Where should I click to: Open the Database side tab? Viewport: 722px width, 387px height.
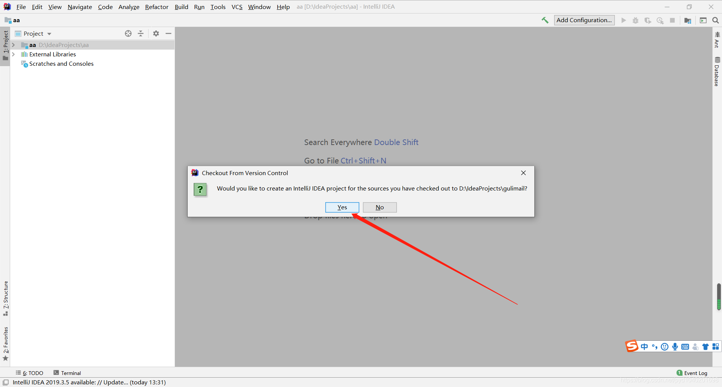click(717, 71)
